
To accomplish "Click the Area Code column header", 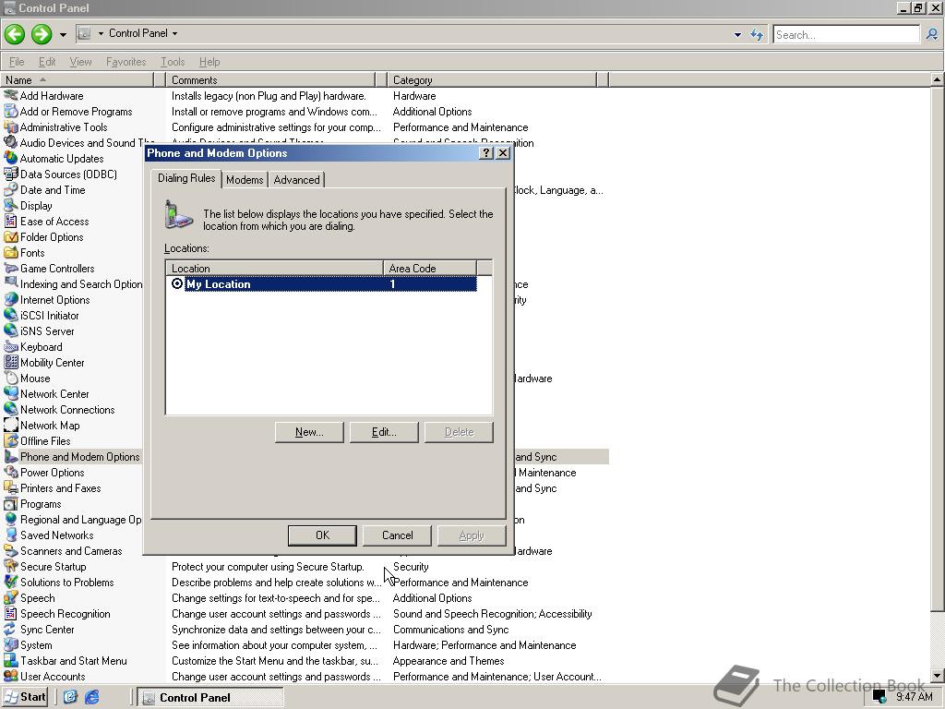I will [430, 268].
